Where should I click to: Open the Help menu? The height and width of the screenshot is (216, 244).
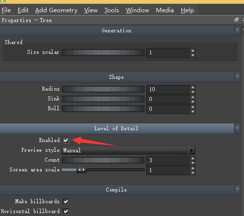(x=187, y=10)
